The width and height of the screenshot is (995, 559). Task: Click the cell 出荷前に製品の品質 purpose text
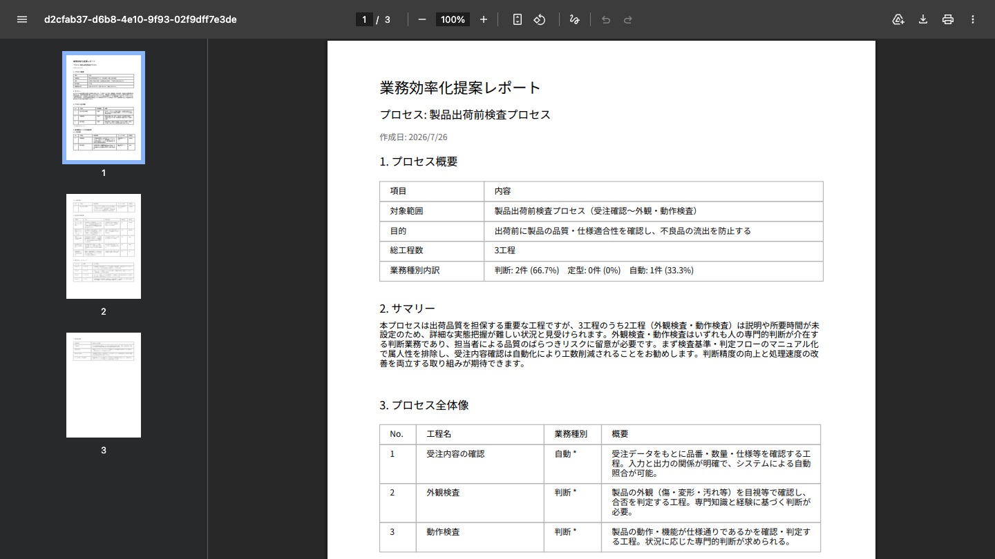point(654,231)
